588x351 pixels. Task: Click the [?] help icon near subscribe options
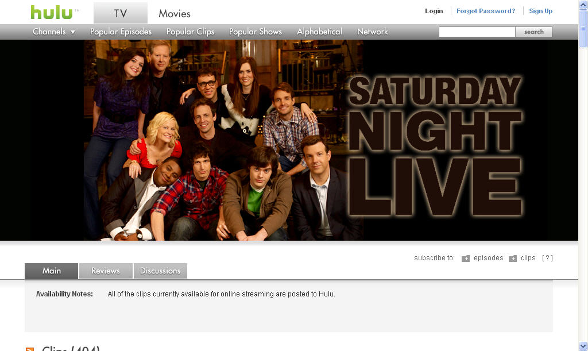547,258
